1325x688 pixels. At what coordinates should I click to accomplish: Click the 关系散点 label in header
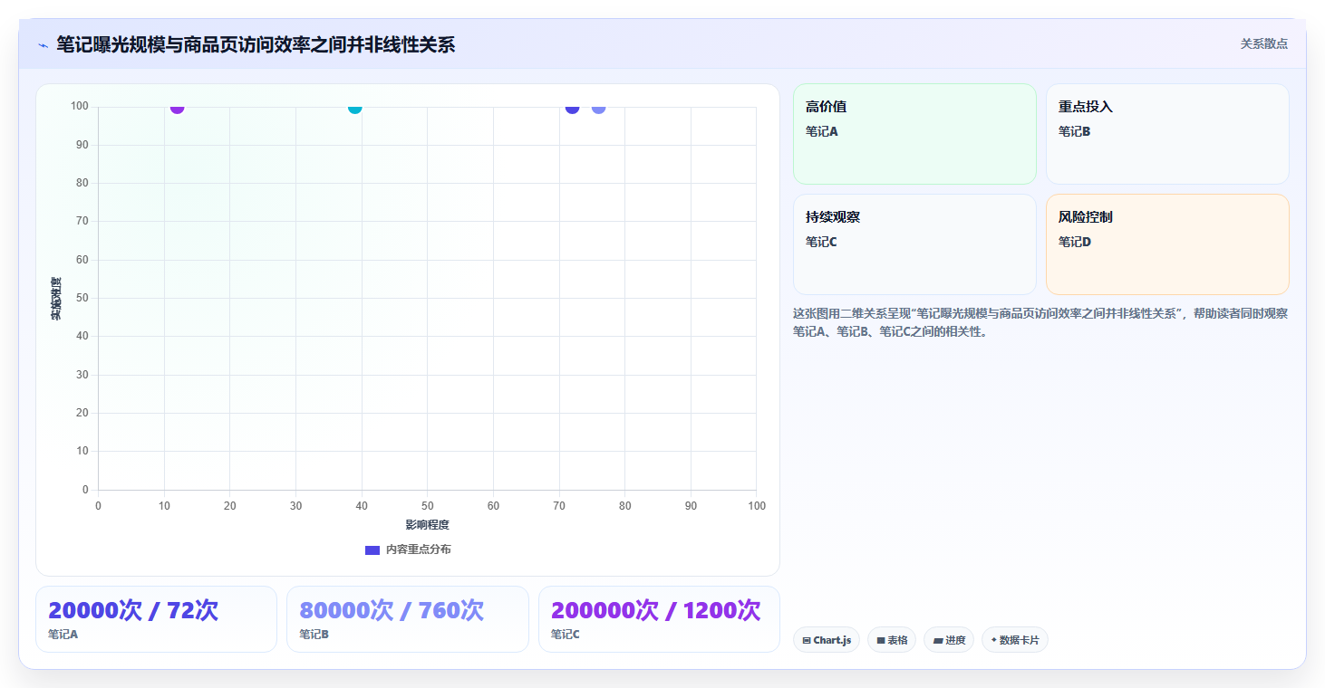point(1263,43)
